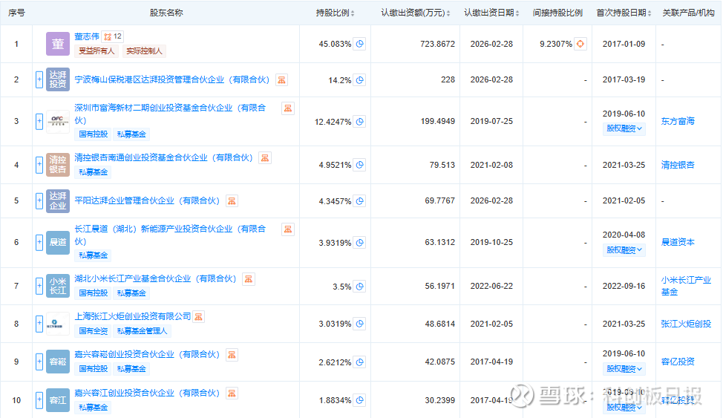
Task: Open related institution link 晨道资本
Action: point(678,242)
